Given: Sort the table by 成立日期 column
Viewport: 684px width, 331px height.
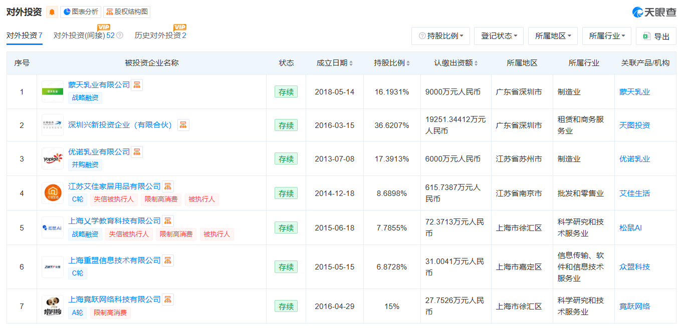Looking at the screenshot, I should point(334,63).
